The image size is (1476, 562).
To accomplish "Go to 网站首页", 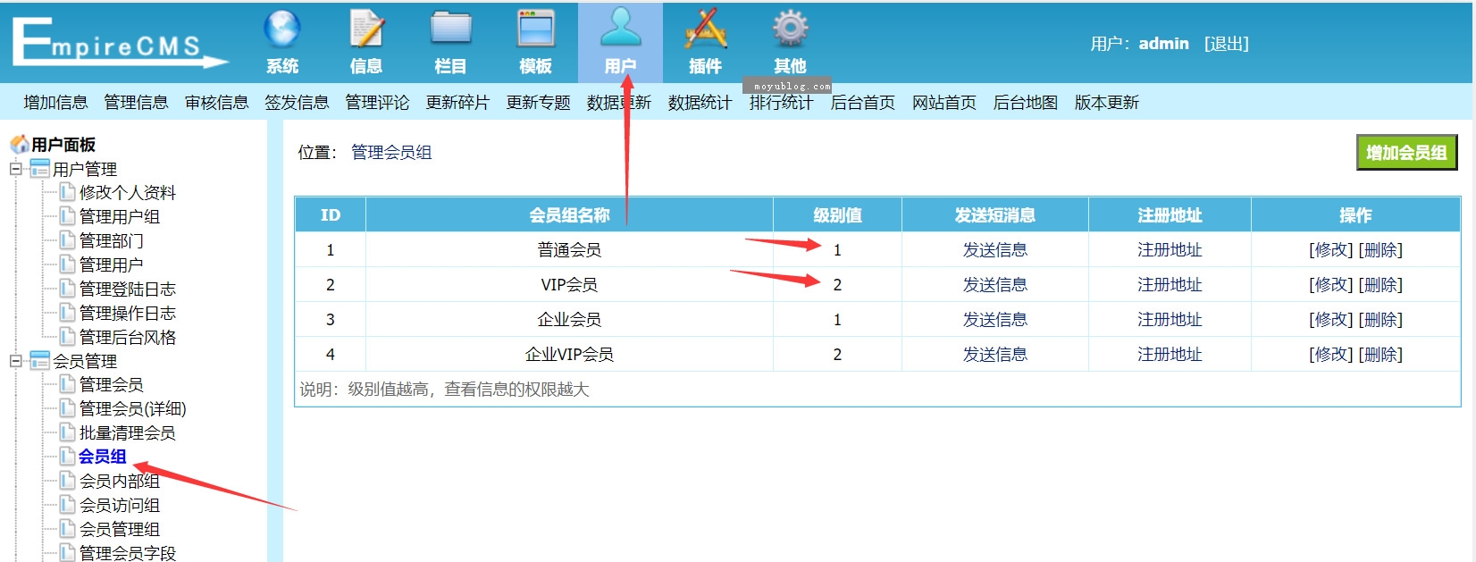I will pos(944,103).
